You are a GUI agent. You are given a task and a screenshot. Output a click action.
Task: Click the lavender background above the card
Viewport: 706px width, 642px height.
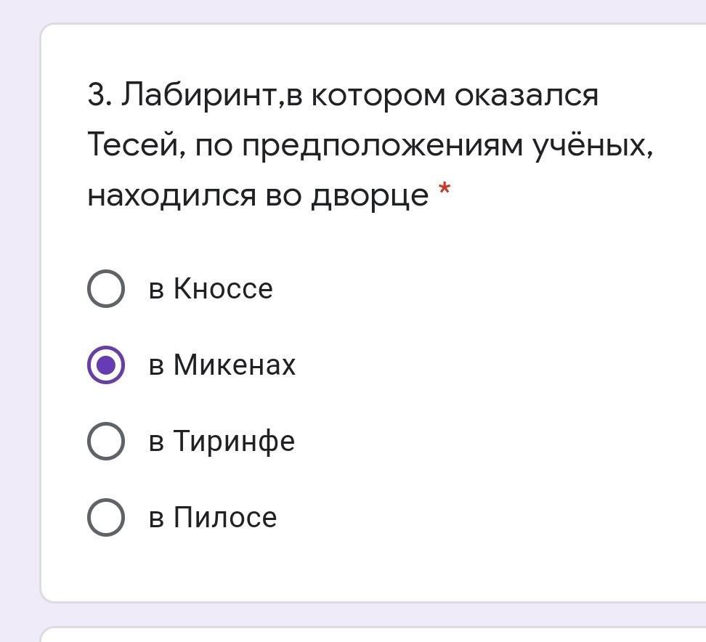[x=363, y=10]
